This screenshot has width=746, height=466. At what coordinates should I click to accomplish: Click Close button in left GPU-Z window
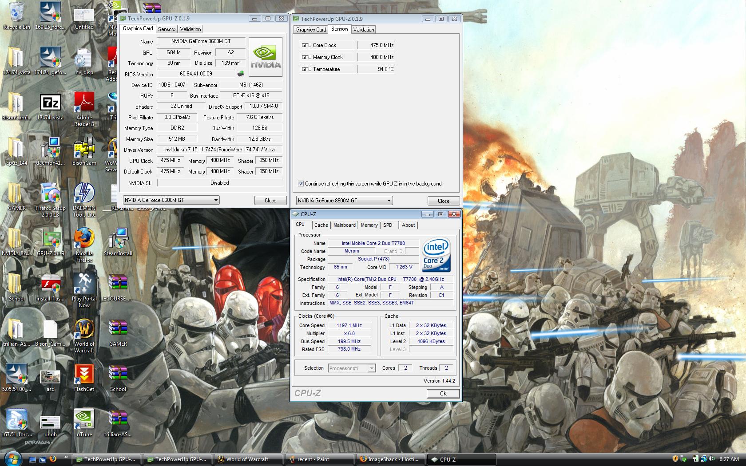[x=270, y=201]
